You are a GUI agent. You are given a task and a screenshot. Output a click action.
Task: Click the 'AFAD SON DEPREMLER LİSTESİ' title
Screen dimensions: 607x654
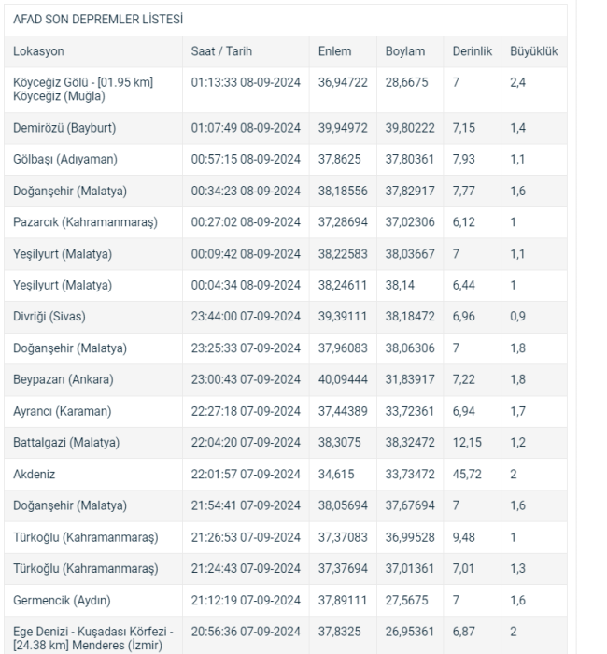pos(98,20)
